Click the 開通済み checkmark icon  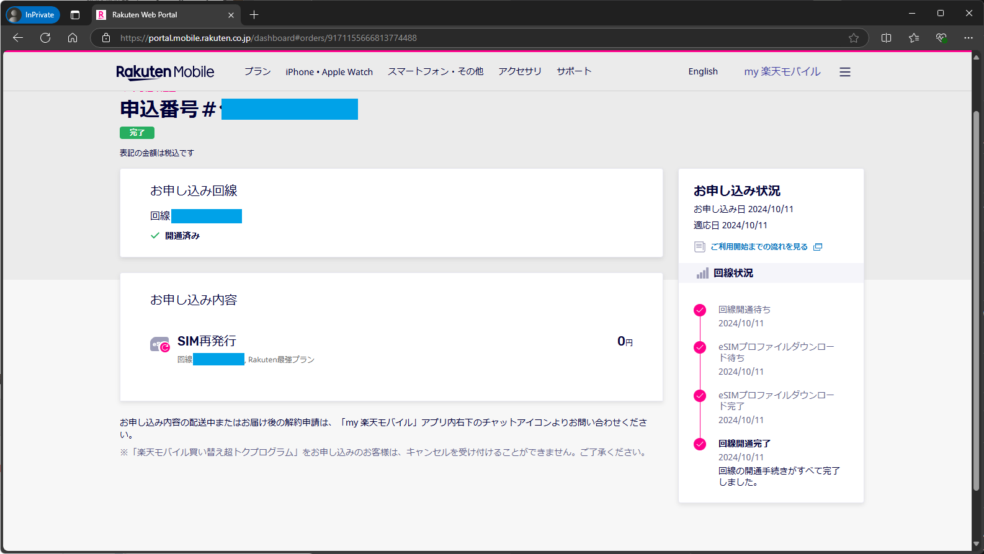(155, 236)
